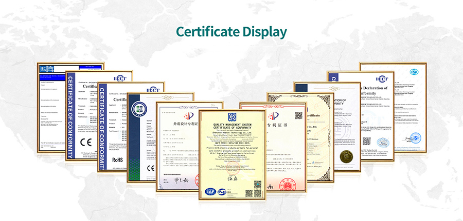Viewport: 463px width, 221px height.
Task: Open the certificate with the gold seal
Action: [348, 127]
